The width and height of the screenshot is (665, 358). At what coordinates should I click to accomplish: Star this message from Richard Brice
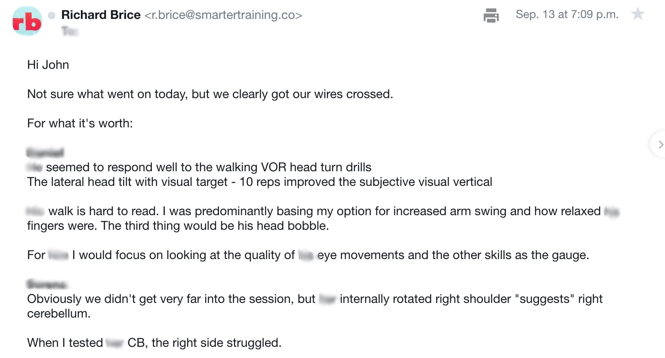pos(637,14)
